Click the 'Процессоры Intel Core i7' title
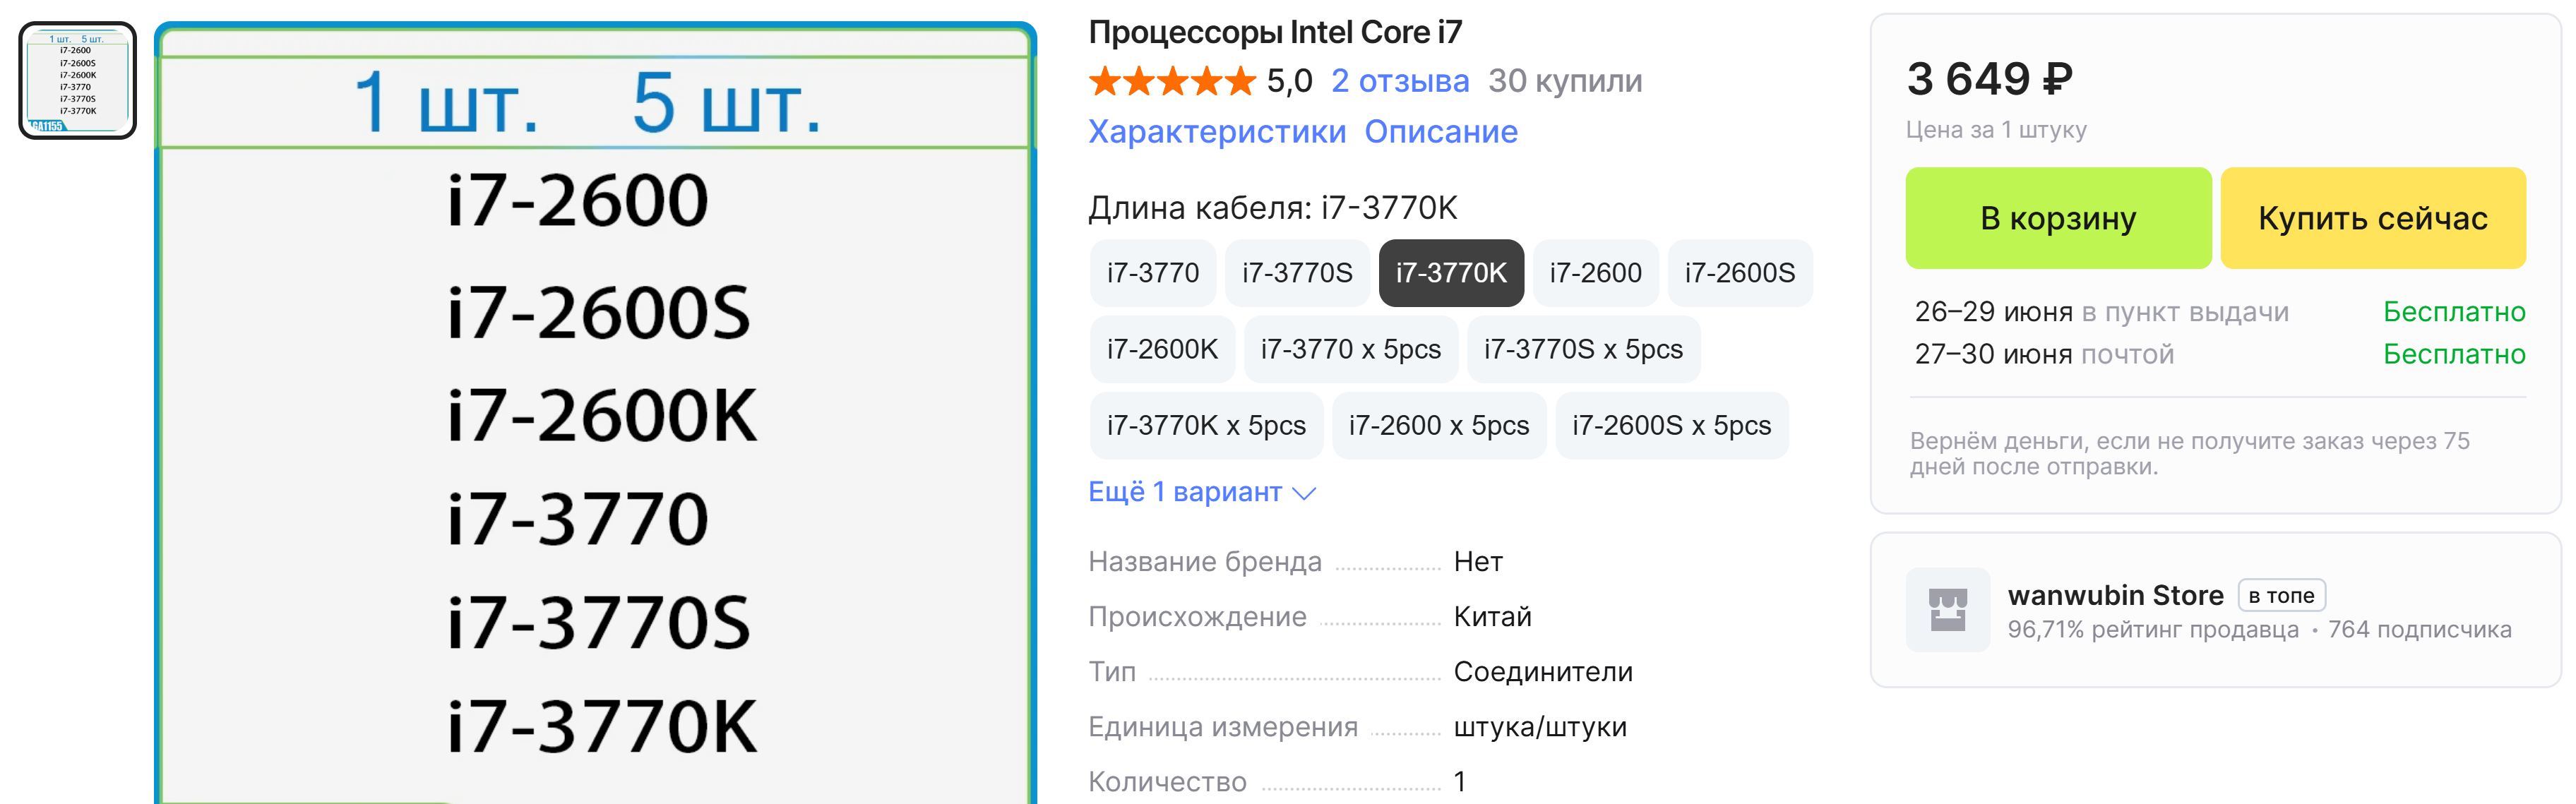The width and height of the screenshot is (2576, 804). 1275,32
